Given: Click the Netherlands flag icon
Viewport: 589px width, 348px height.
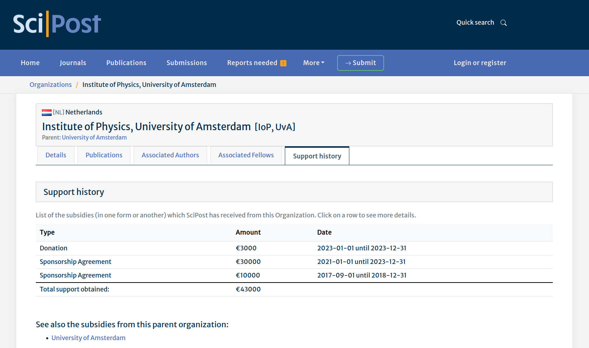Looking at the screenshot, I should coord(47,113).
